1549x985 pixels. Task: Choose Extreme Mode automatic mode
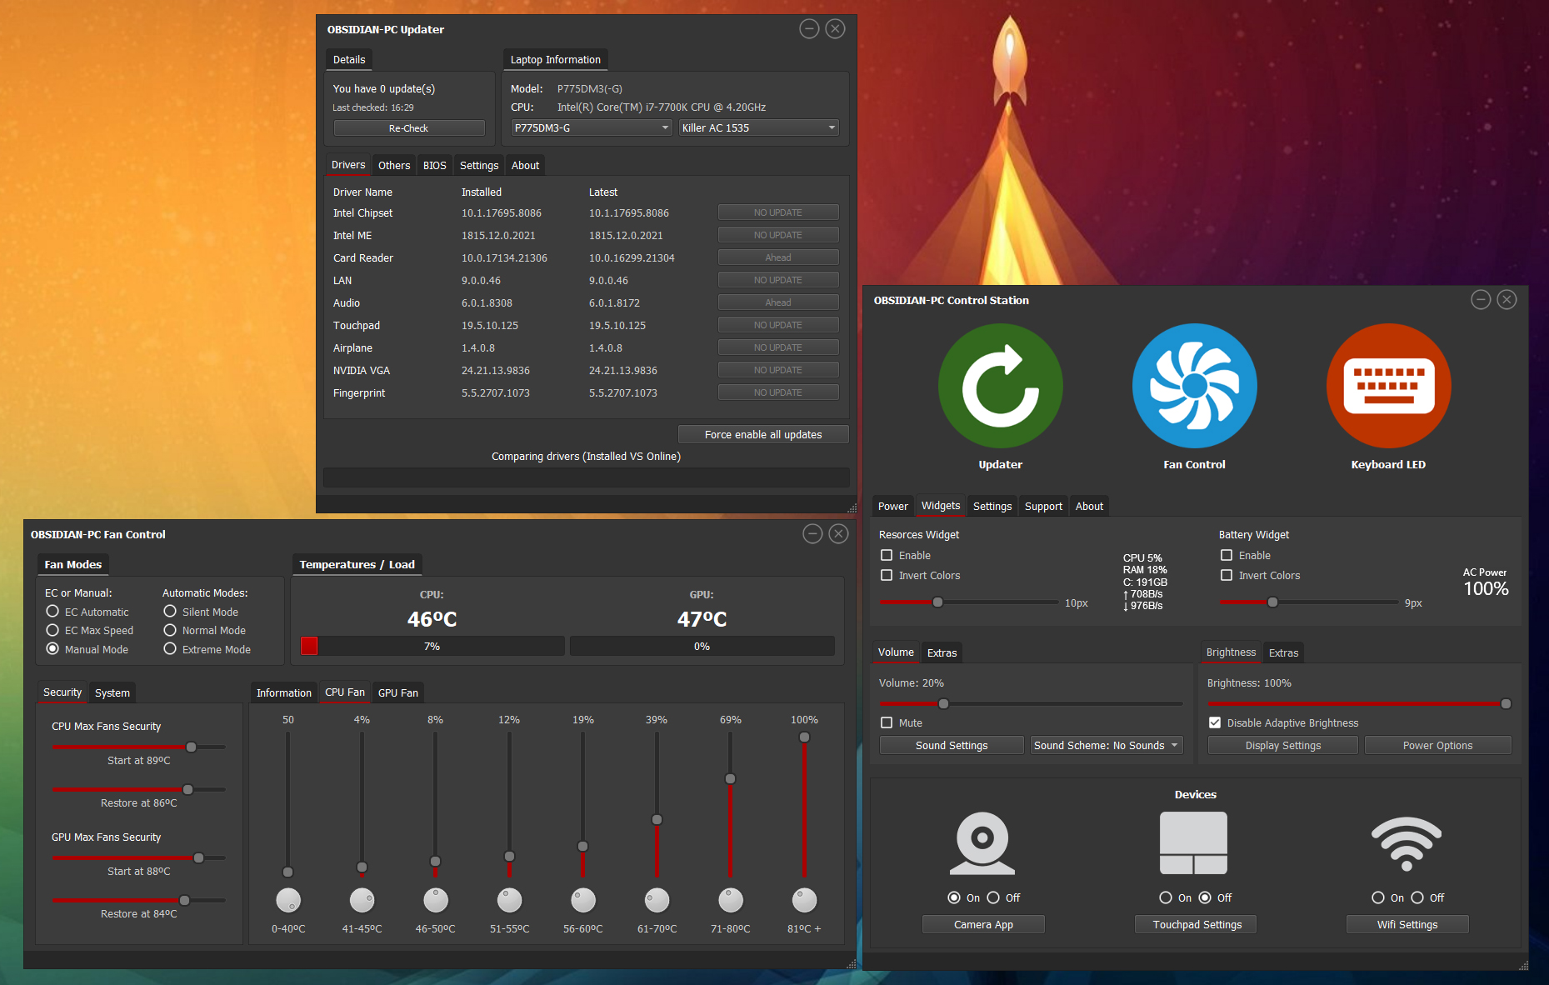(x=170, y=649)
